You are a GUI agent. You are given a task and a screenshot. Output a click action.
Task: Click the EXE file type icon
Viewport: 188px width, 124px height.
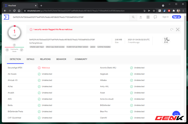[166, 40]
